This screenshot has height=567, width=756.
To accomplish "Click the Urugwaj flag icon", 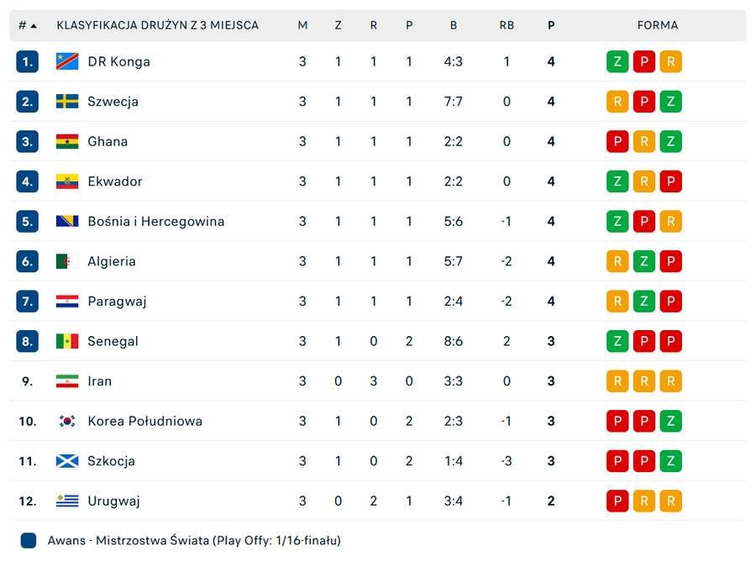I will [x=67, y=501].
